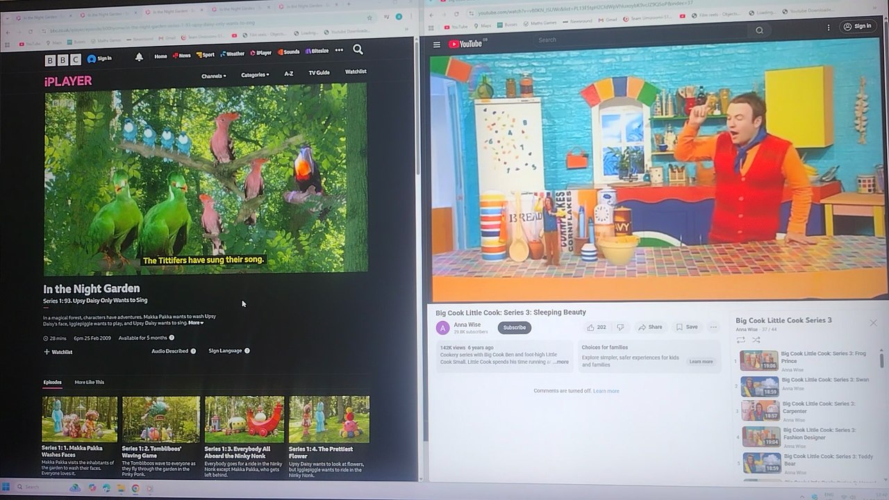Reload the BBC iPlayer browser page
The height and width of the screenshot is (500, 889).
[x=30, y=32]
